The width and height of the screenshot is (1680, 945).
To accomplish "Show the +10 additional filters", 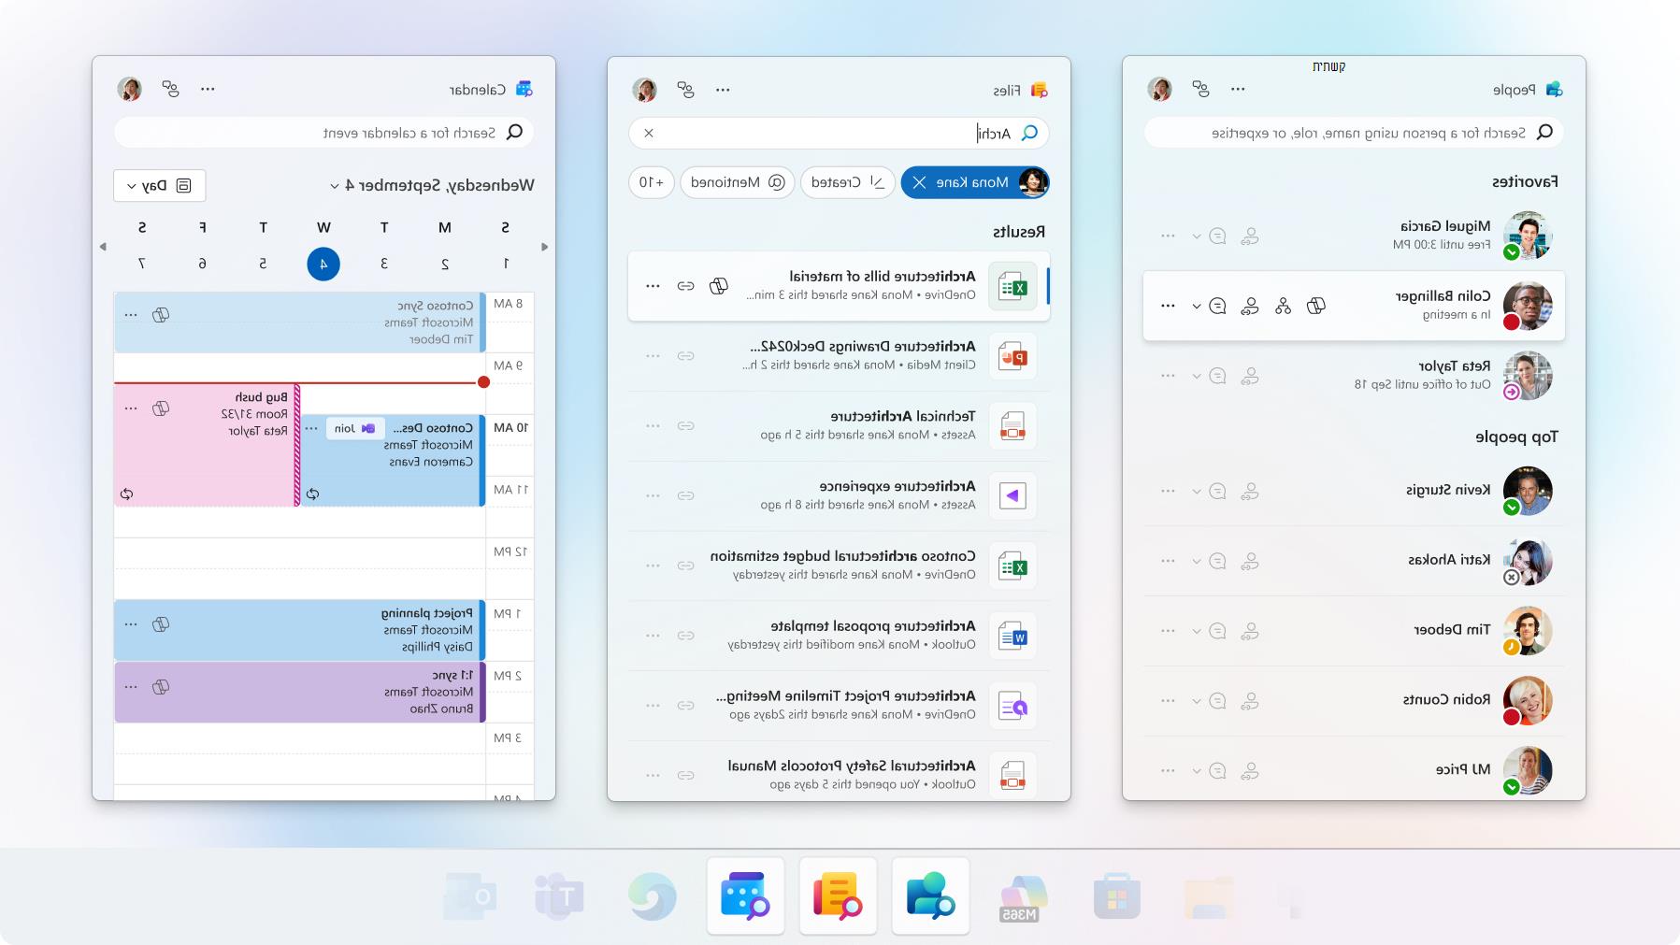I will pos(652,182).
